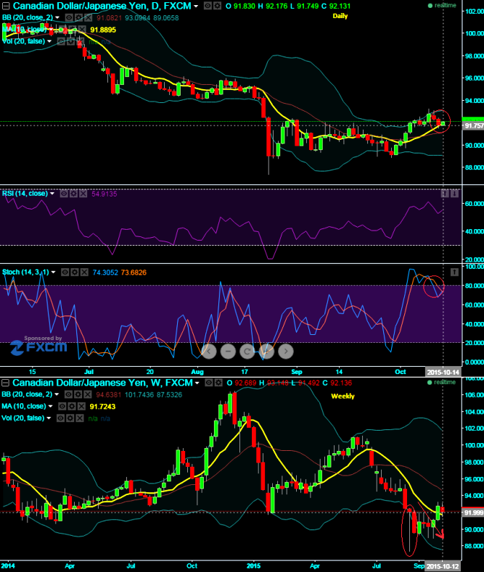Remove weekly Vol indicator with X icon

(80, 418)
